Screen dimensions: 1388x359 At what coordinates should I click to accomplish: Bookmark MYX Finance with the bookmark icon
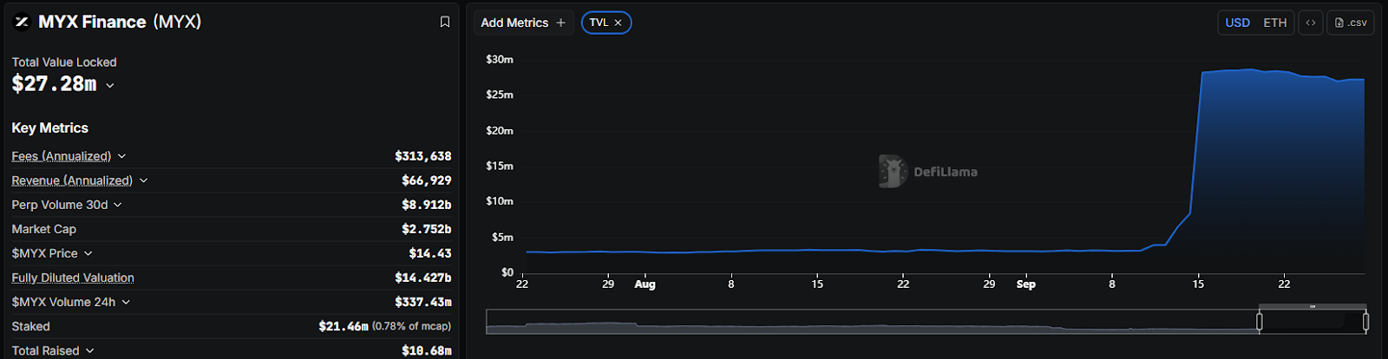coord(445,22)
